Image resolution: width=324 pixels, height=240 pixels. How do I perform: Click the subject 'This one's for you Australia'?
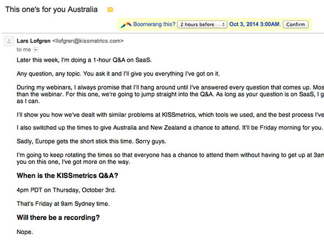point(51,10)
